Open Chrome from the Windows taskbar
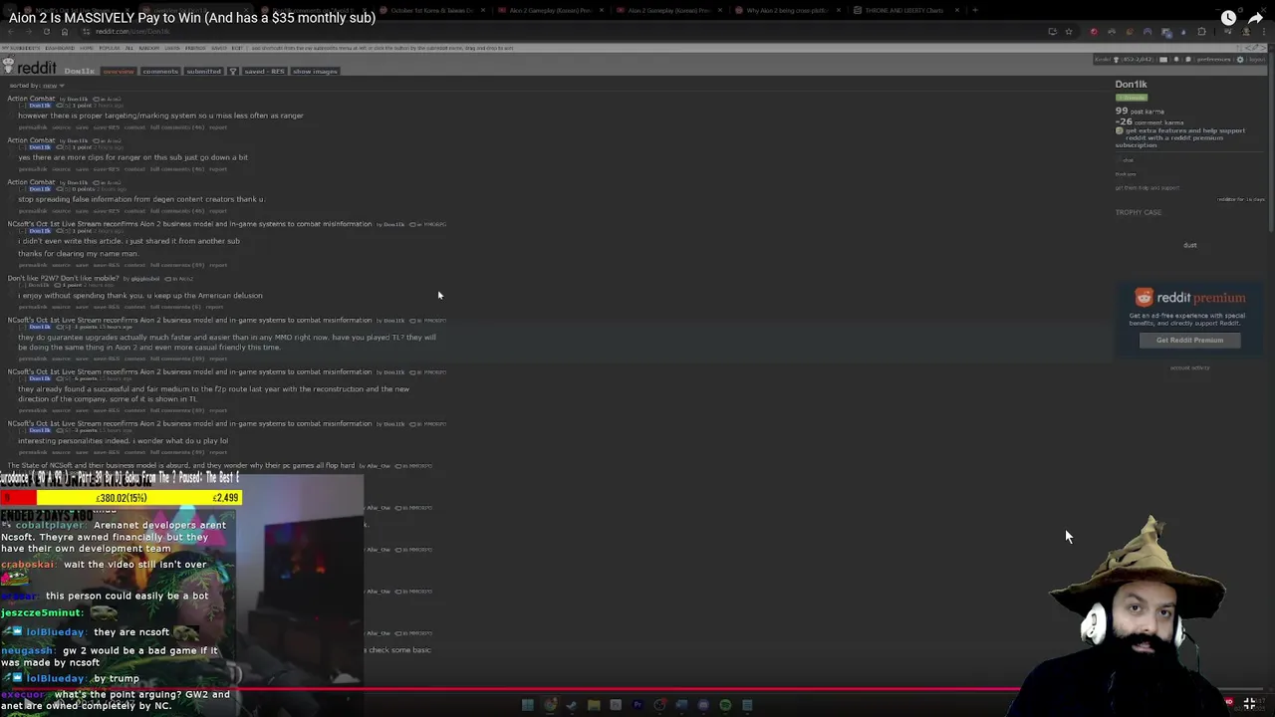 [550, 705]
